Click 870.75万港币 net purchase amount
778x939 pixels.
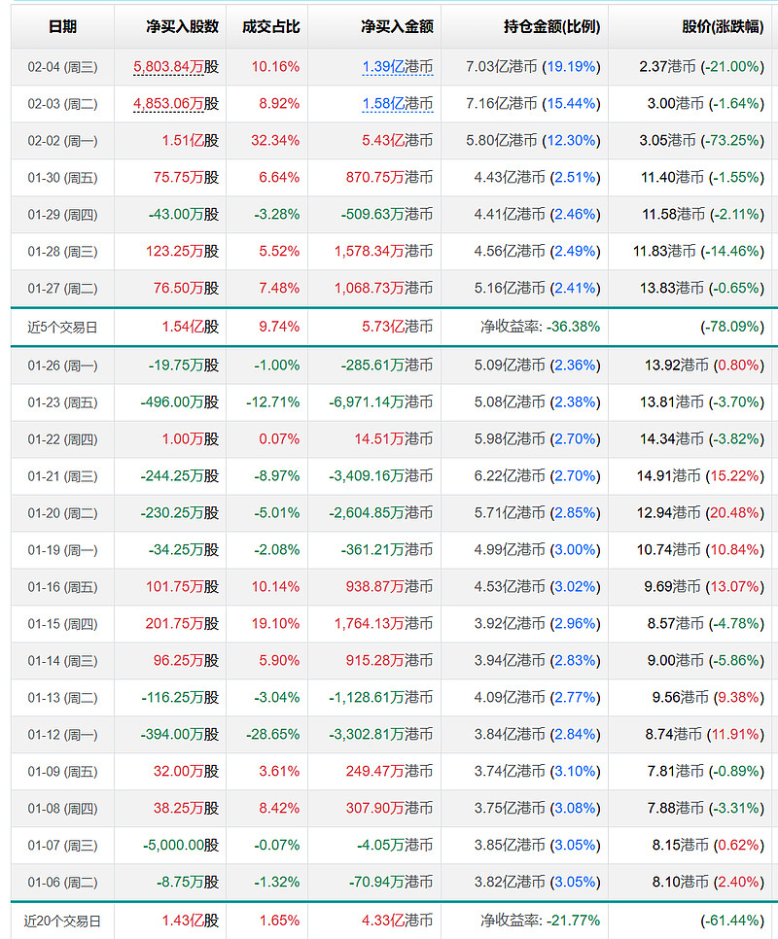point(389,178)
